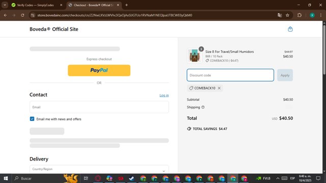
Task: Click the Total $40.50 amount
Action: click(x=286, y=118)
